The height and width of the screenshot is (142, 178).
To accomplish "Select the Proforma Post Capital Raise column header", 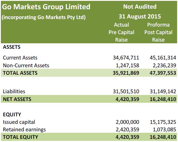I will [x=158, y=32].
